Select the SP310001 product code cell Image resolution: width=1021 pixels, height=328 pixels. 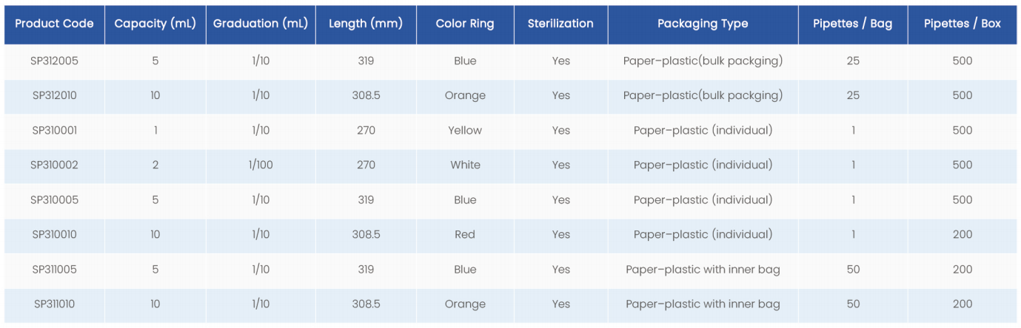[55, 130]
